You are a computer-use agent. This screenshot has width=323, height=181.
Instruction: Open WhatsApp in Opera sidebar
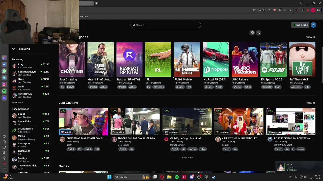(x=4, y=71)
